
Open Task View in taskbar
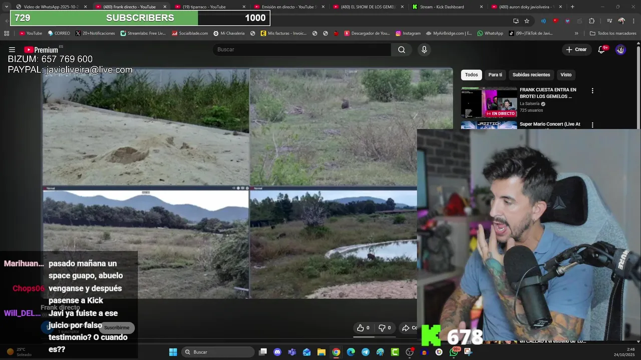coord(263,352)
